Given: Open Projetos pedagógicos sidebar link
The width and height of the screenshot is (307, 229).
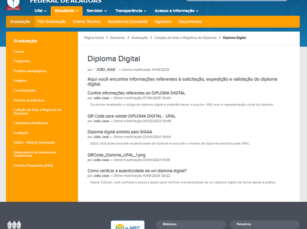Looking at the screenshot, I should point(30,71).
